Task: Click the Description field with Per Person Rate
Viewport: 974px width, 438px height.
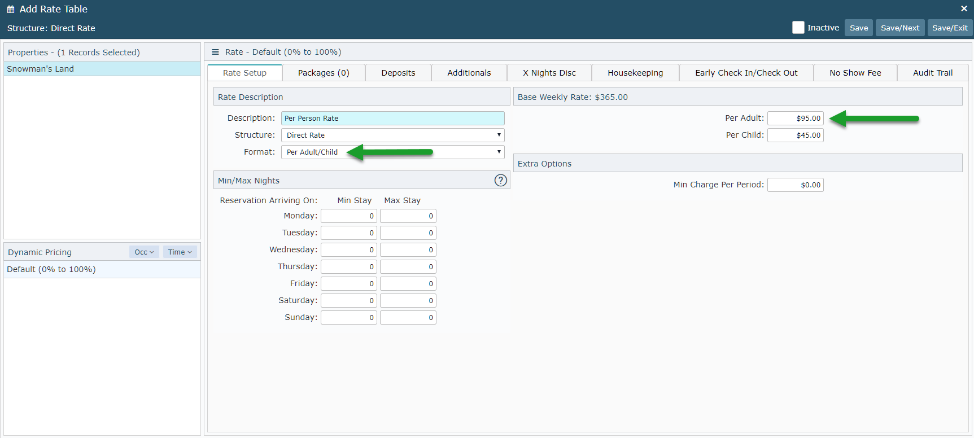Action: click(x=392, y=118)
